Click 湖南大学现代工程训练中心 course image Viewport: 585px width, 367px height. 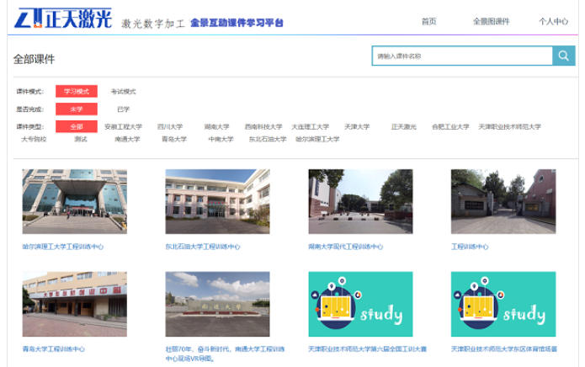pyautogui.click(x=360, y=201)
